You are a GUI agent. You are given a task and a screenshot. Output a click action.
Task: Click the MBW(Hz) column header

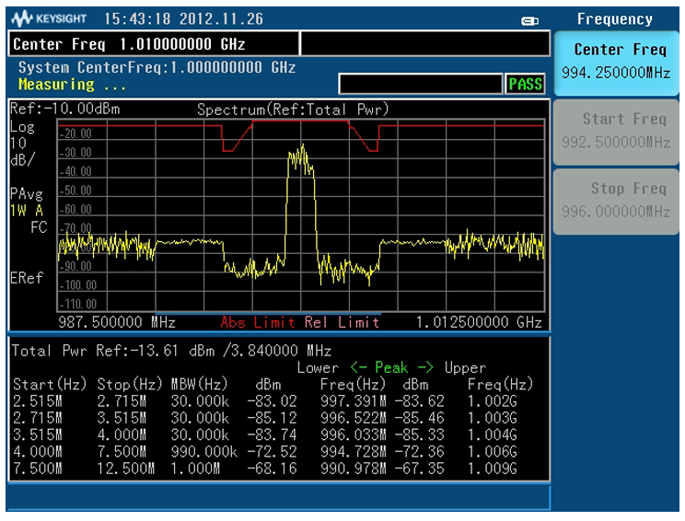pyautogui.click(x=199, y=385)
